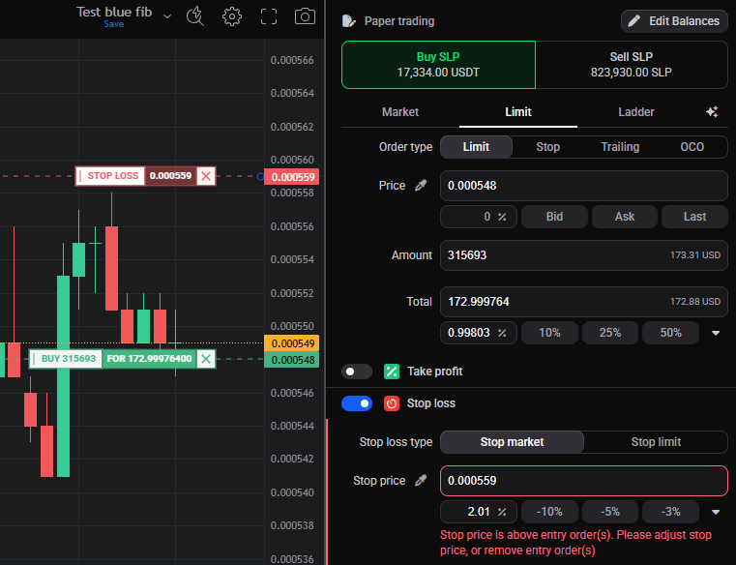Choose Stop limit stop loss type
Viewport: 736px width, 565px height.
[x=656, y=442]
